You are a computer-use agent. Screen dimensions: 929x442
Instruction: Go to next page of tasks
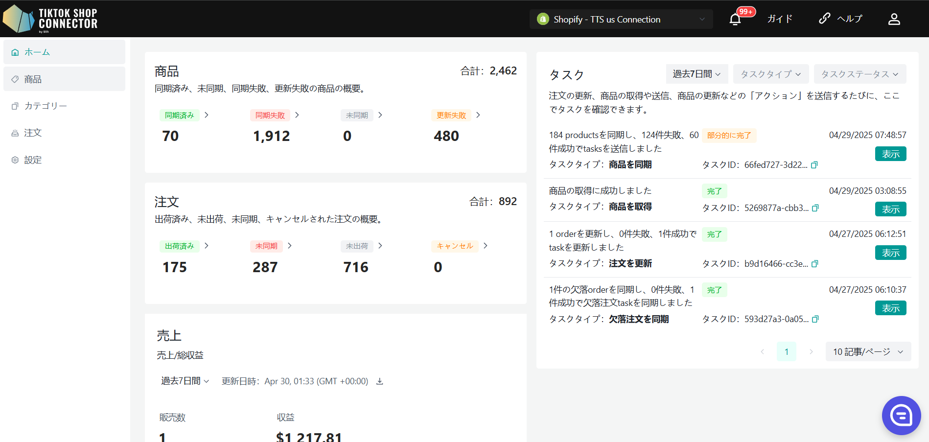[811, 351]
